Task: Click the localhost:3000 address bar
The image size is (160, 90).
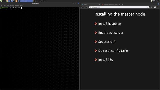Action: pyautogui.click(x=119, y=7)
